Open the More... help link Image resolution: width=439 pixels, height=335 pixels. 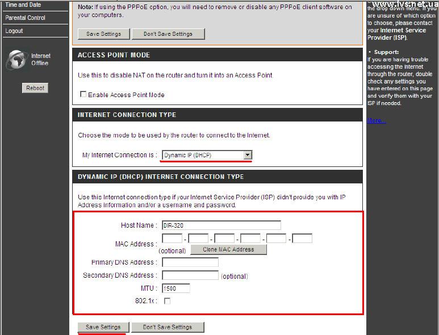pyautogui.click(x=376, y=120)
